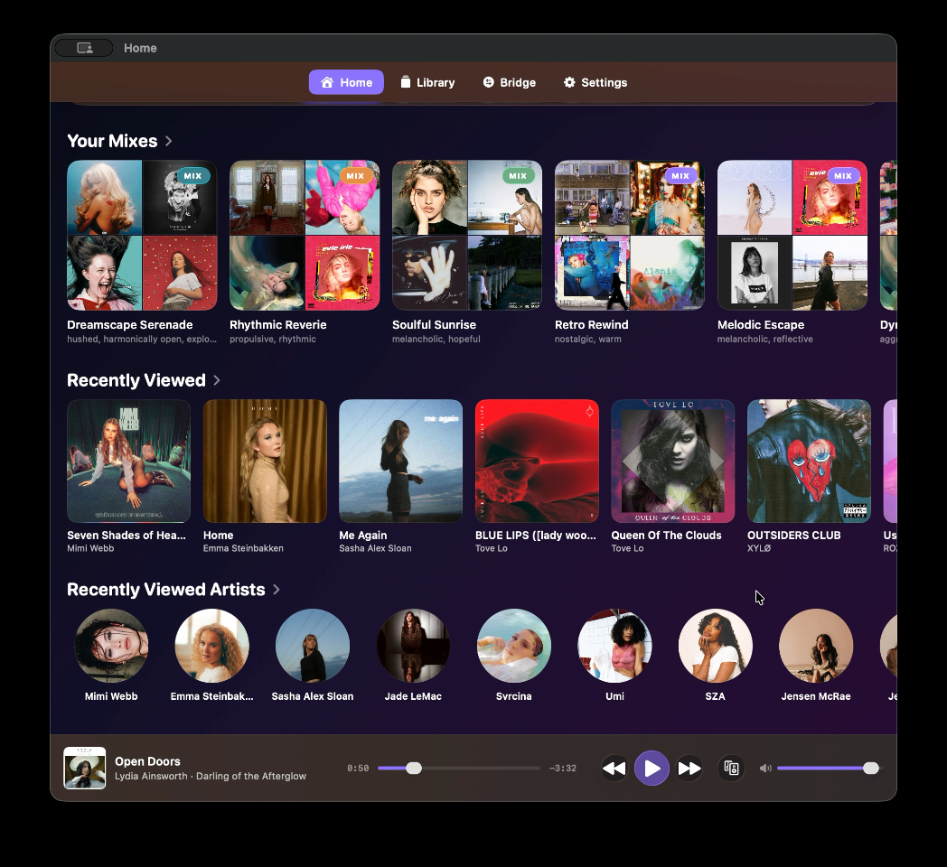The height and width of the screenshot is (867, 947).
Task: Click Lydia Ainsworth · Darling of the Afterglow
Action: tap(211, 776)
